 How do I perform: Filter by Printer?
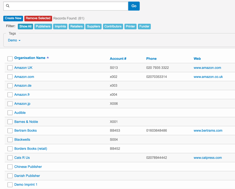coord(131,26)
